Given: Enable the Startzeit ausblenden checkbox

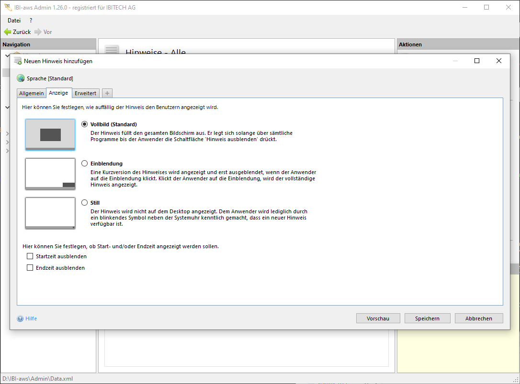Looking at the screenshot, I should coord(30,256).
